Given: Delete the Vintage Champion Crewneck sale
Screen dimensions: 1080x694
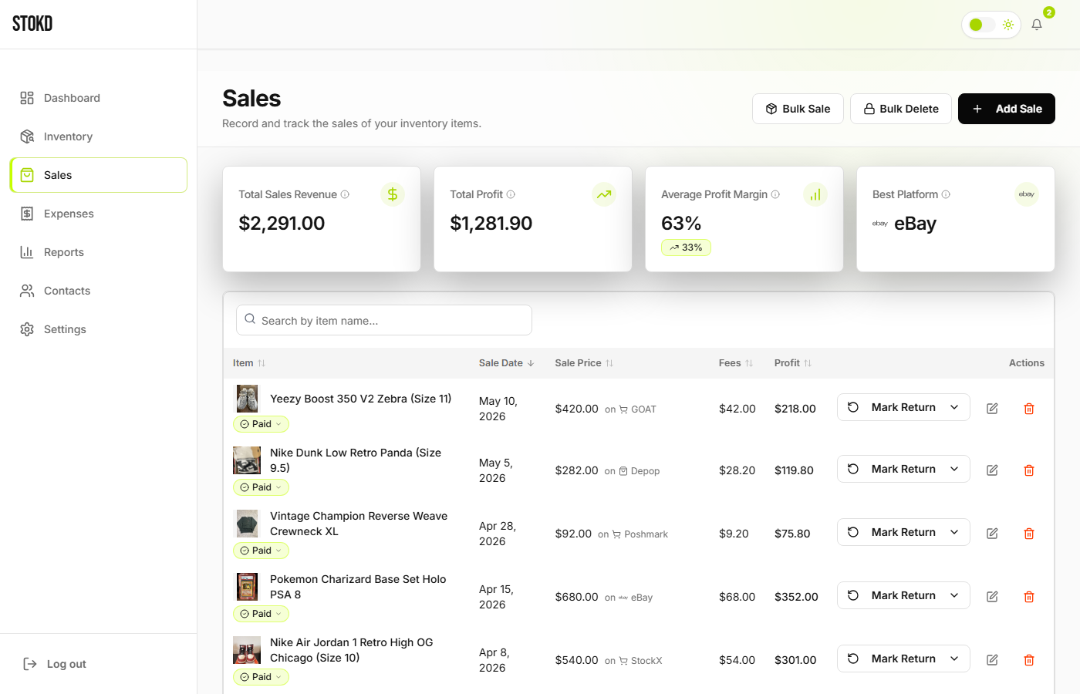Looking at the screenshot, I should pyautogui.click(x=1029, y=534).
